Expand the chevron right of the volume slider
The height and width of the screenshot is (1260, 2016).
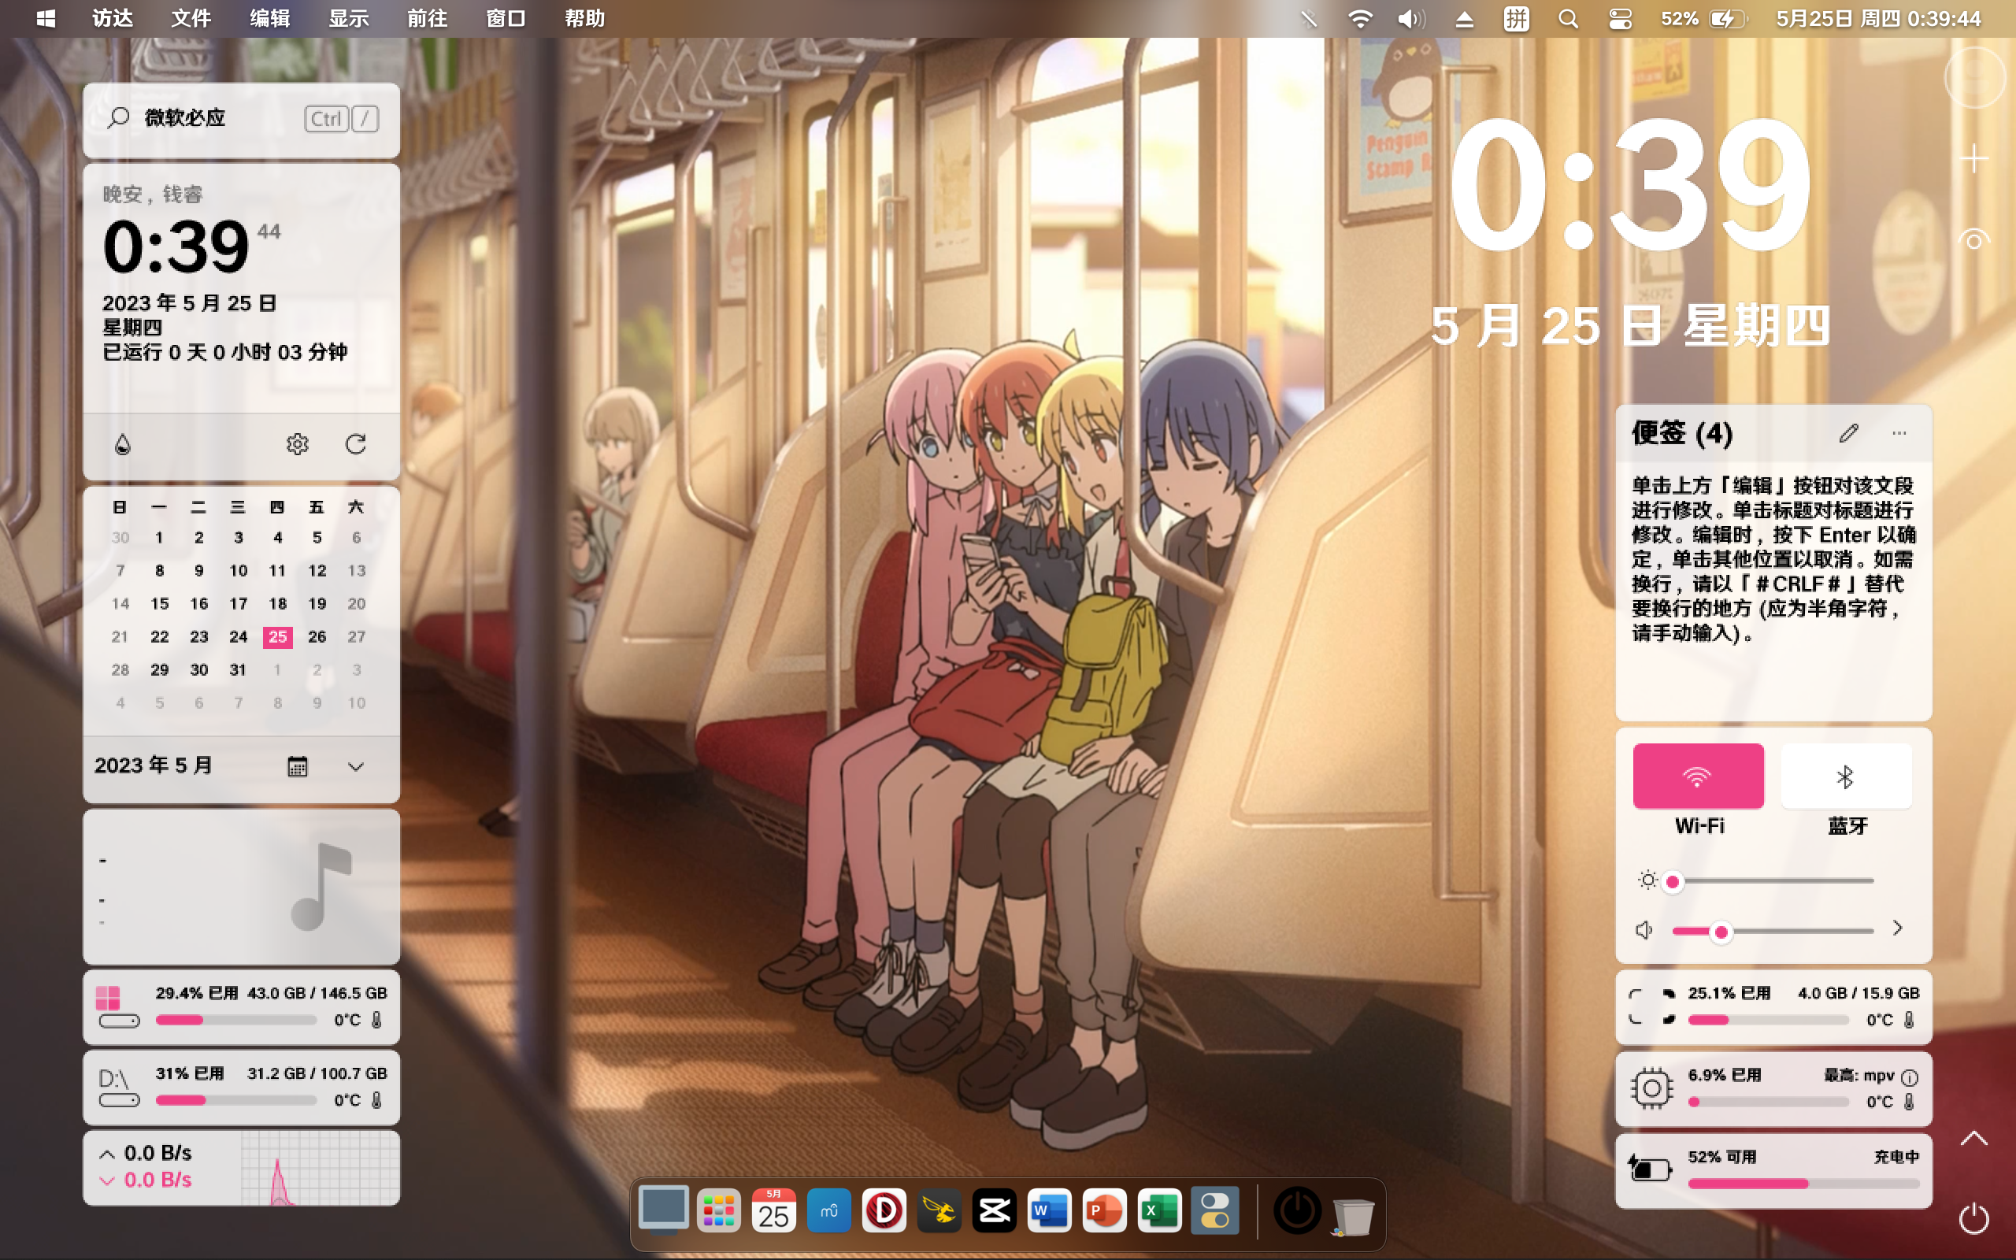point(1898,928)
